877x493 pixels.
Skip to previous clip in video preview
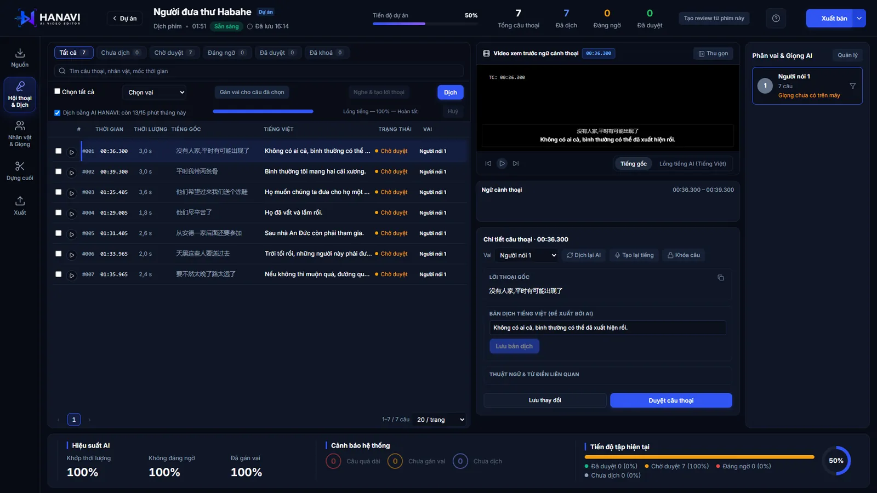click(x=488, y=163)
